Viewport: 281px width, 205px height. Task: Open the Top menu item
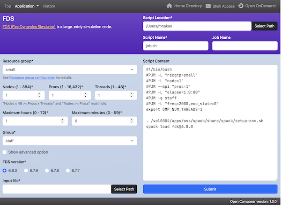click(7, 6)
